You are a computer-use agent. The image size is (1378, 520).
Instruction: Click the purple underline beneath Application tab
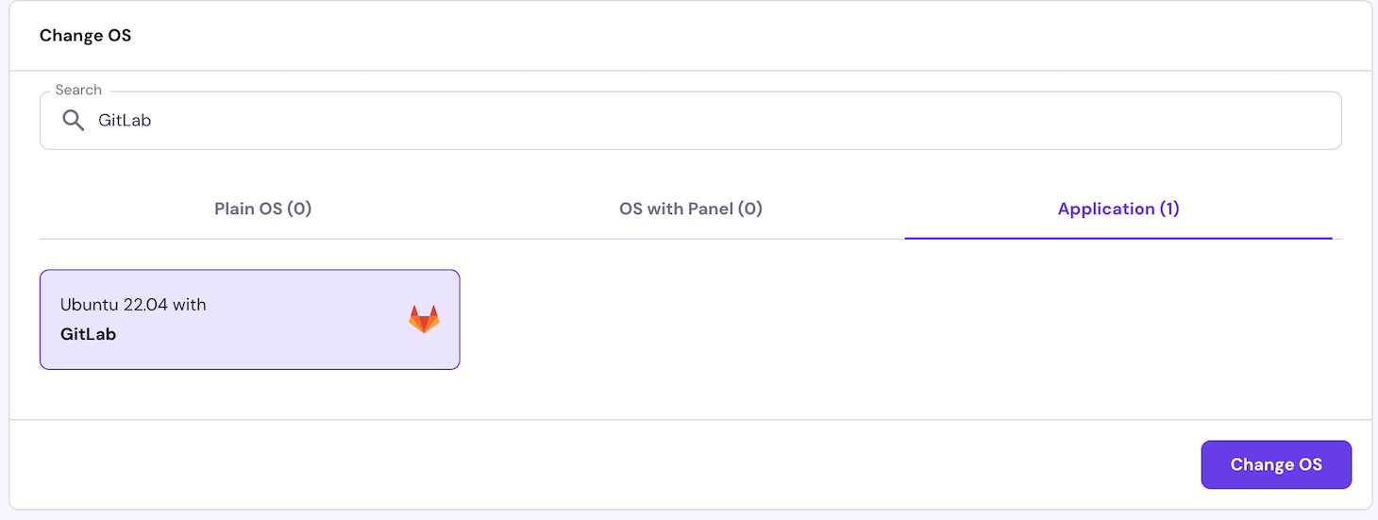tap(1118, 238)
